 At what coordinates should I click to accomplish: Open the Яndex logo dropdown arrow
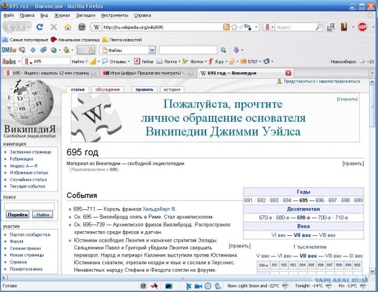point(19,62)
